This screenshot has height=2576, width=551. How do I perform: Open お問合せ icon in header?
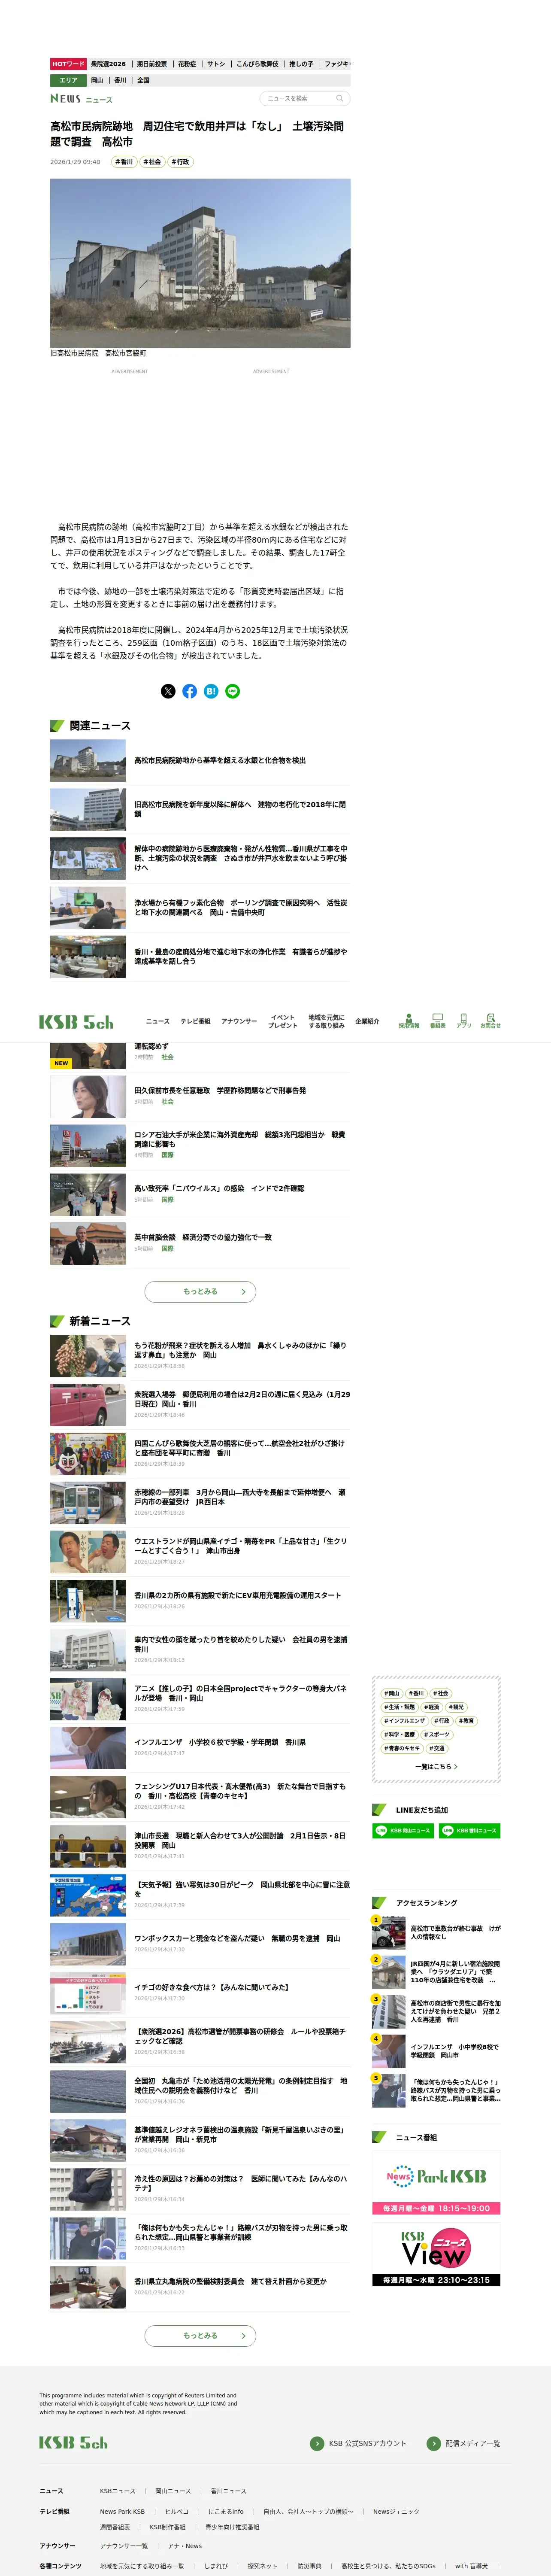tap(490, 1021)
